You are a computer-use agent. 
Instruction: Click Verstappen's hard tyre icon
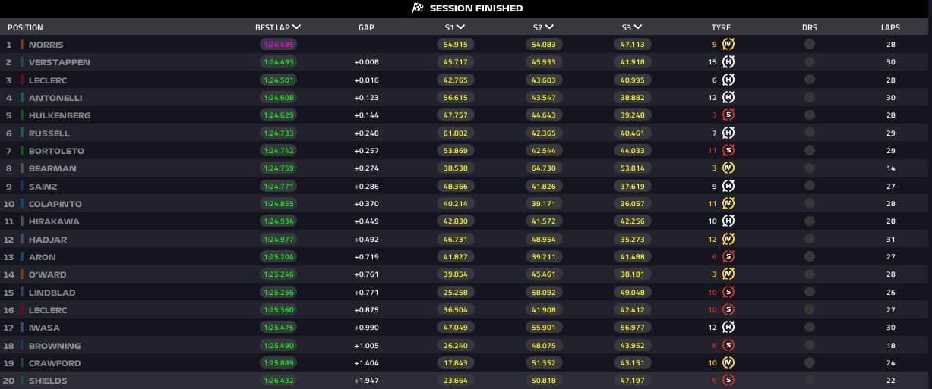pos(728,62)
